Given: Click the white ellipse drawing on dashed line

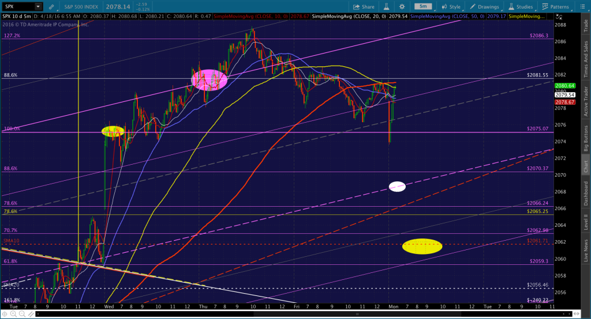Looking at the screenshot, I should (x=397, y=187).
